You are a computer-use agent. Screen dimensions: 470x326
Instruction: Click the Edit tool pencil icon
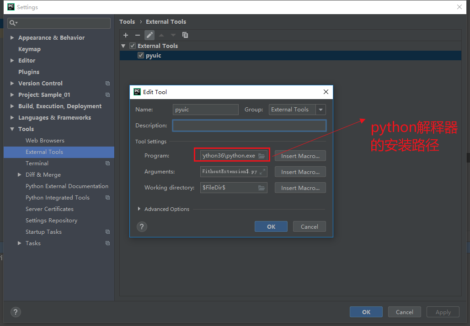coord(150,35)
